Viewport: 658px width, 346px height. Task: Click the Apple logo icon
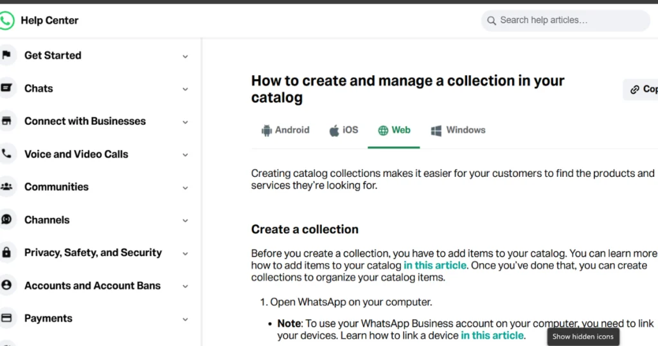tap(334, 131)
